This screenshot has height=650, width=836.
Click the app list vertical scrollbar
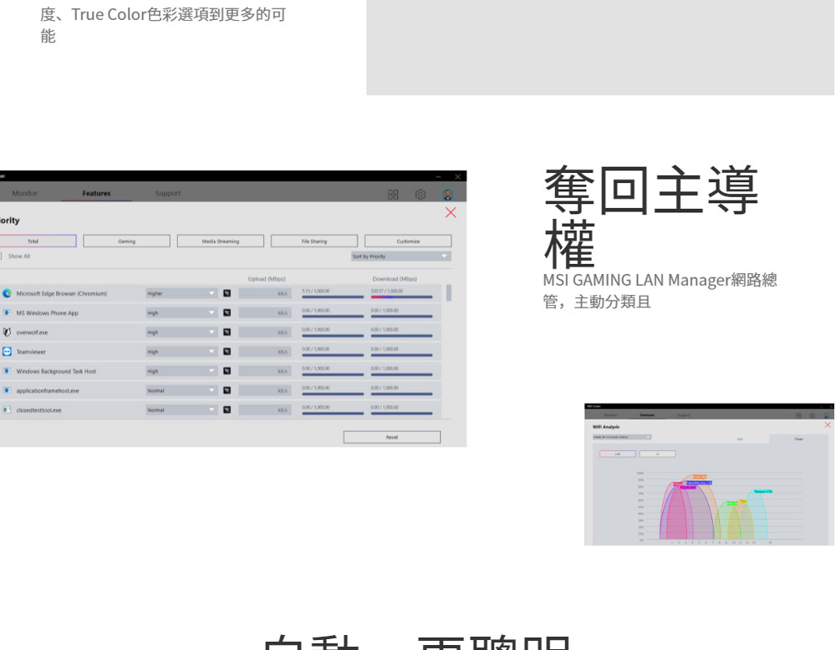(449, 293)
